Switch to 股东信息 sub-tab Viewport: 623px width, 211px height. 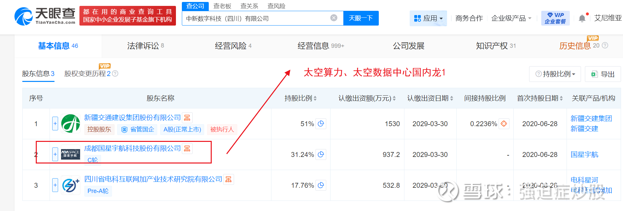38,74
